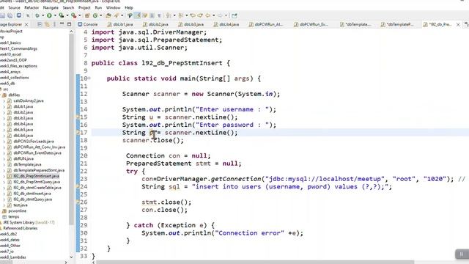Image resolution: width=469 pixels, height=264 pixels.
Task: Minimize the Package Explorer view
Action: (62, 24)
